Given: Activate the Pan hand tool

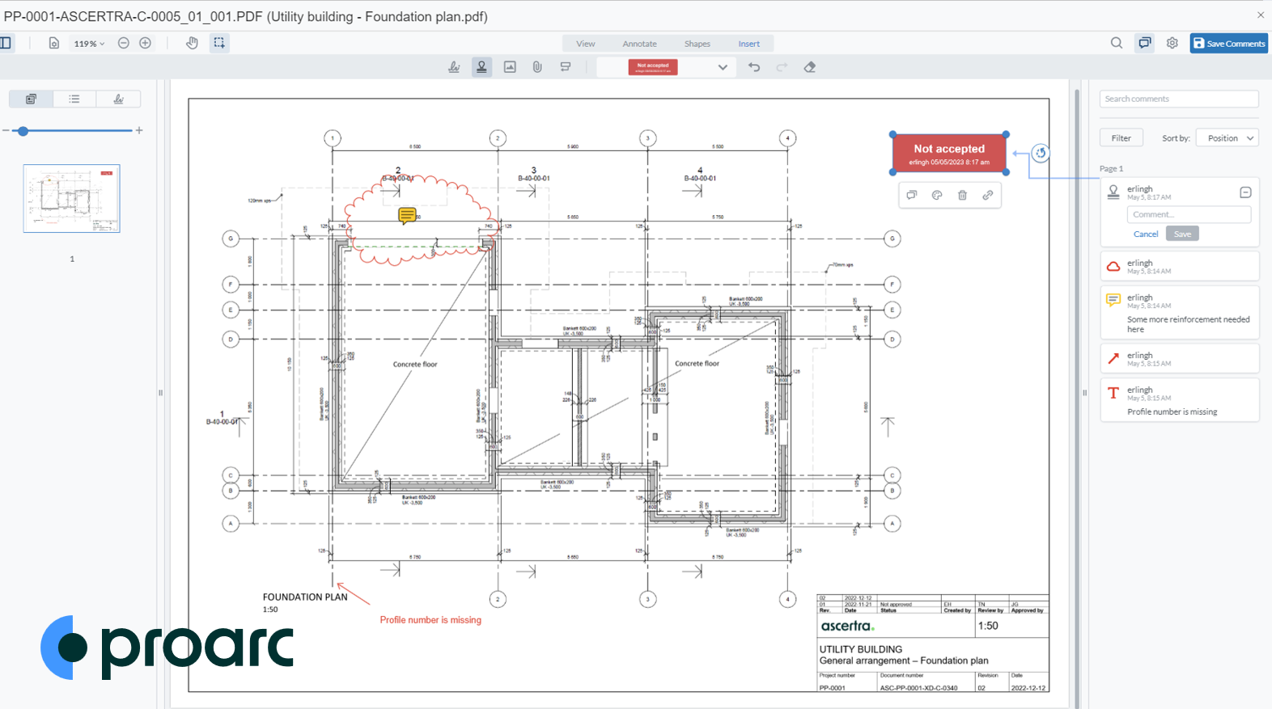Looking at the screenshot, I should pos(192,43).
